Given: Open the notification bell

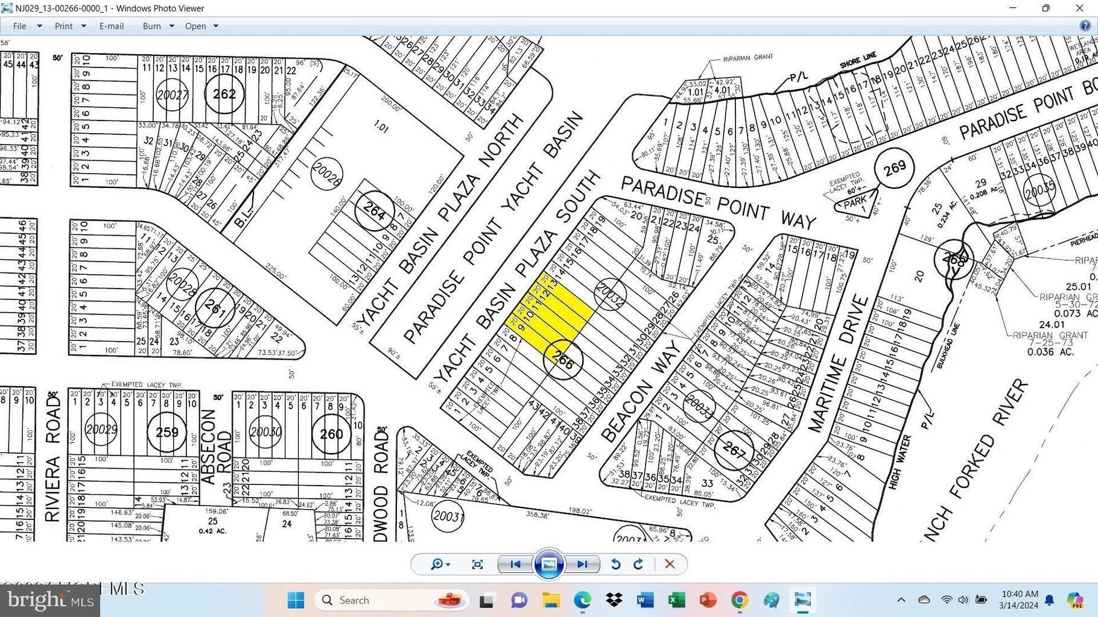Looking at the screenshot, I should pyautogui.click(x=1050, y=600).
